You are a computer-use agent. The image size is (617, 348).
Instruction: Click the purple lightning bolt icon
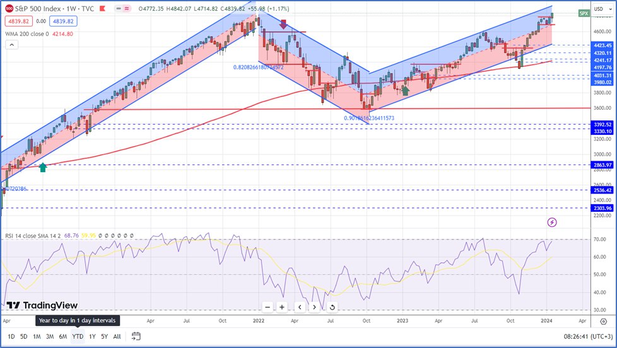pyautogui.click(x=552, y=223)
